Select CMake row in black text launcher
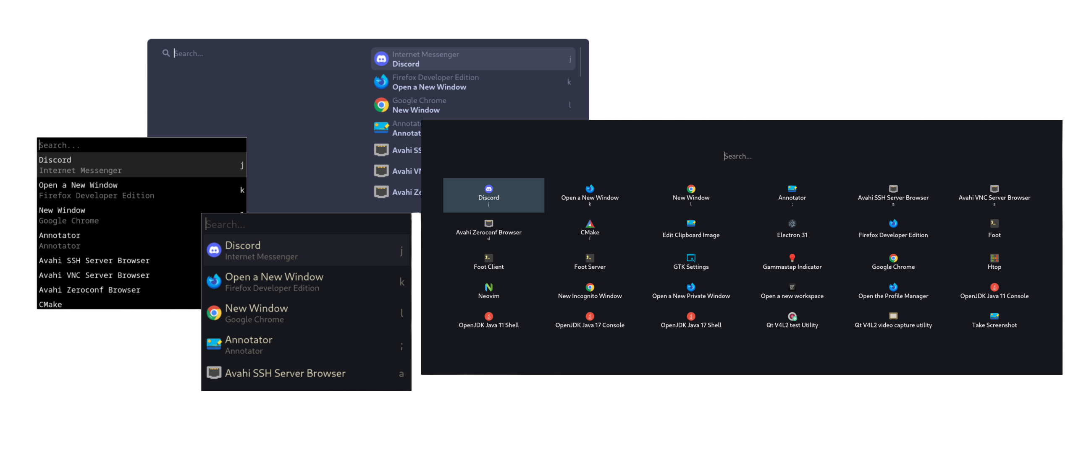Image resolution: width=1081 pixels, height=449 pixels. coord(119,304)
